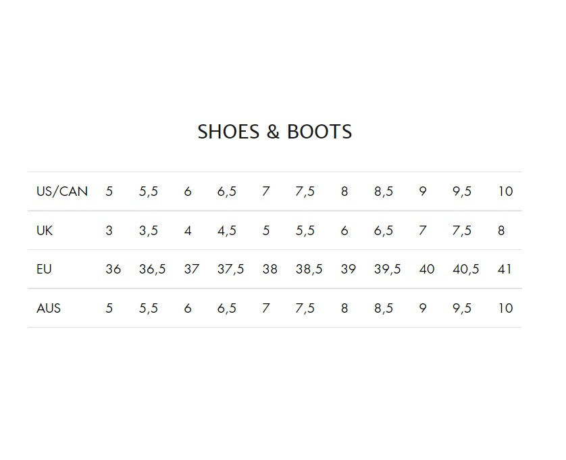Select EU size 39,5

point(387,269)
